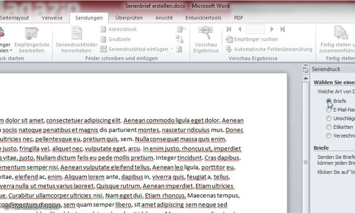Go to the last record

point(283,29)
